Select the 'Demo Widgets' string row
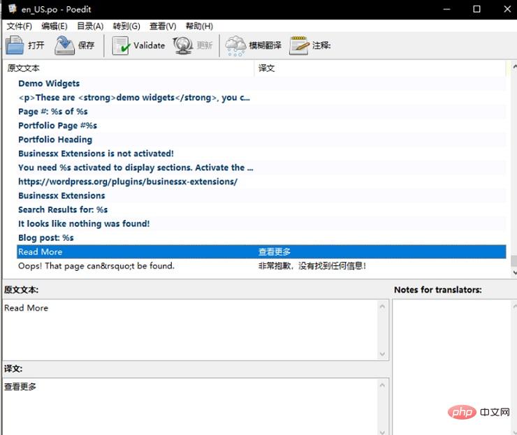This screenshot has width=517, height=435. [x=261, y=83]
